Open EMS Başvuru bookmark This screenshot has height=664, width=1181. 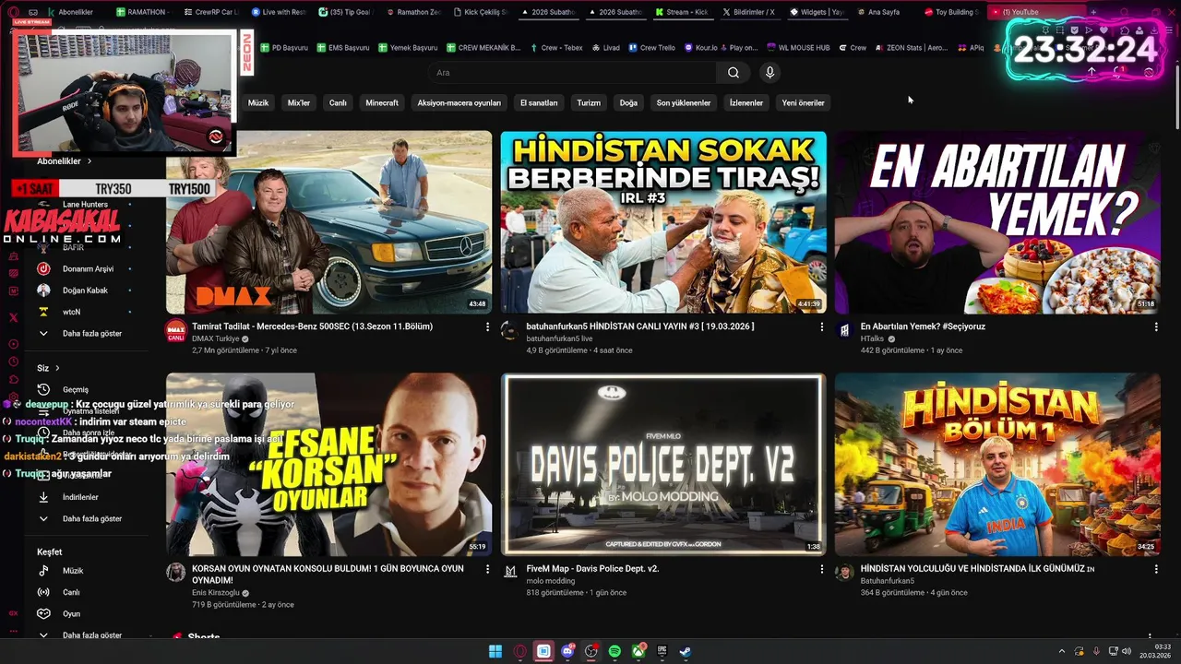click(x=342, y=47)
